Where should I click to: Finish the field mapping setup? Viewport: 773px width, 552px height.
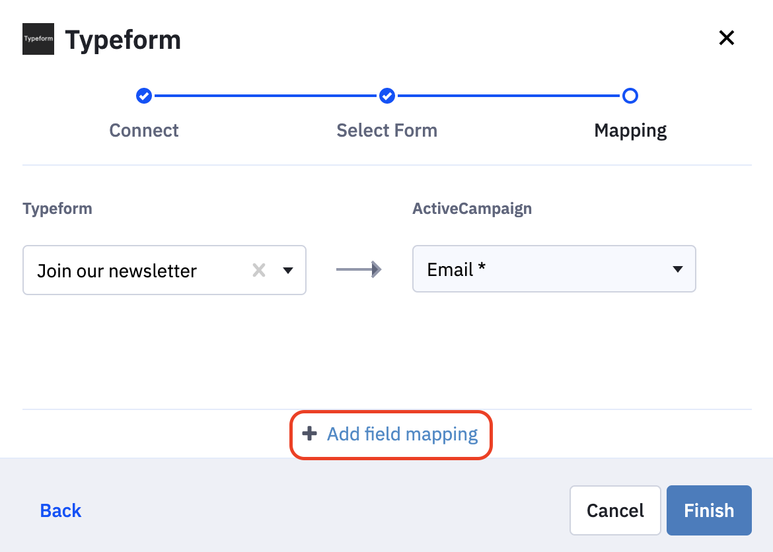click(x=709, y=510)
